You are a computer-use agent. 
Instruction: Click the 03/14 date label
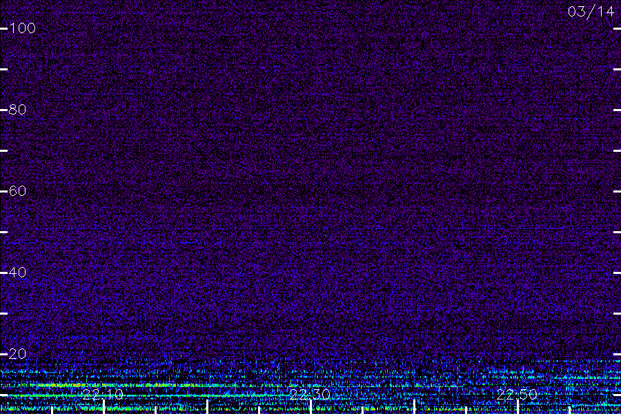[x=591, y=12]
